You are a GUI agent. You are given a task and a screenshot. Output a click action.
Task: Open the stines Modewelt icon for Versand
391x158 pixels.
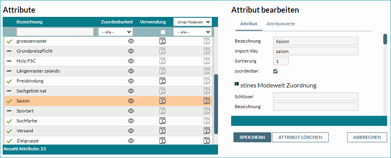[207, 131]
